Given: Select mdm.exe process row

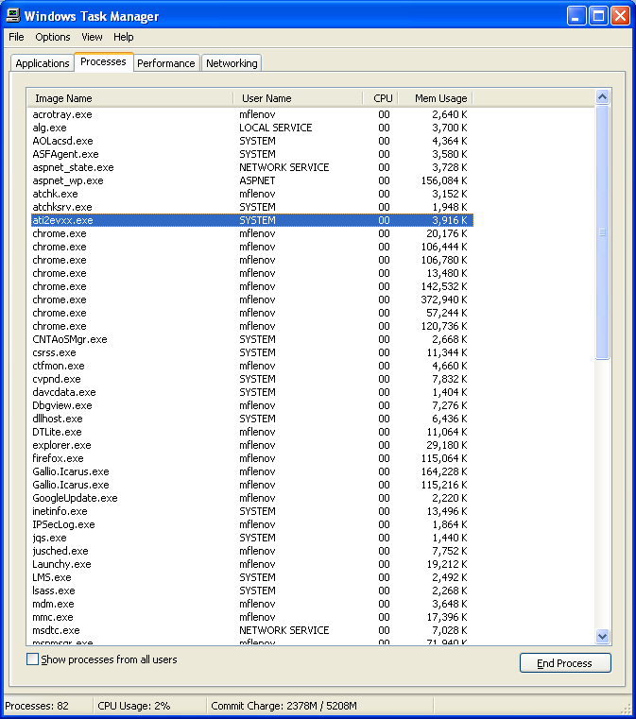Looking at the screenshot, I should pyautogui.click(x=251, y=605).
